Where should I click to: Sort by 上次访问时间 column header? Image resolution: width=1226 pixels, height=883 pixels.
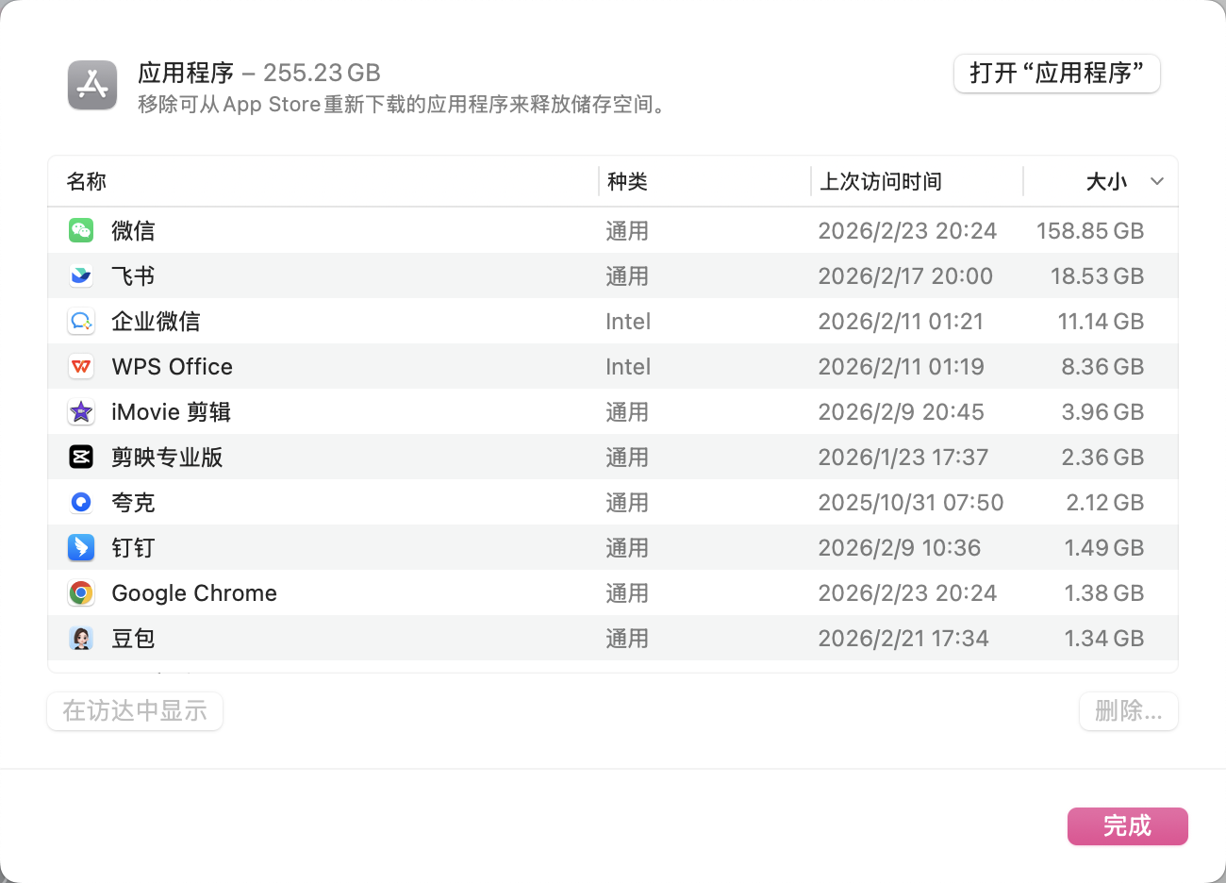click(x=881, y=181)
